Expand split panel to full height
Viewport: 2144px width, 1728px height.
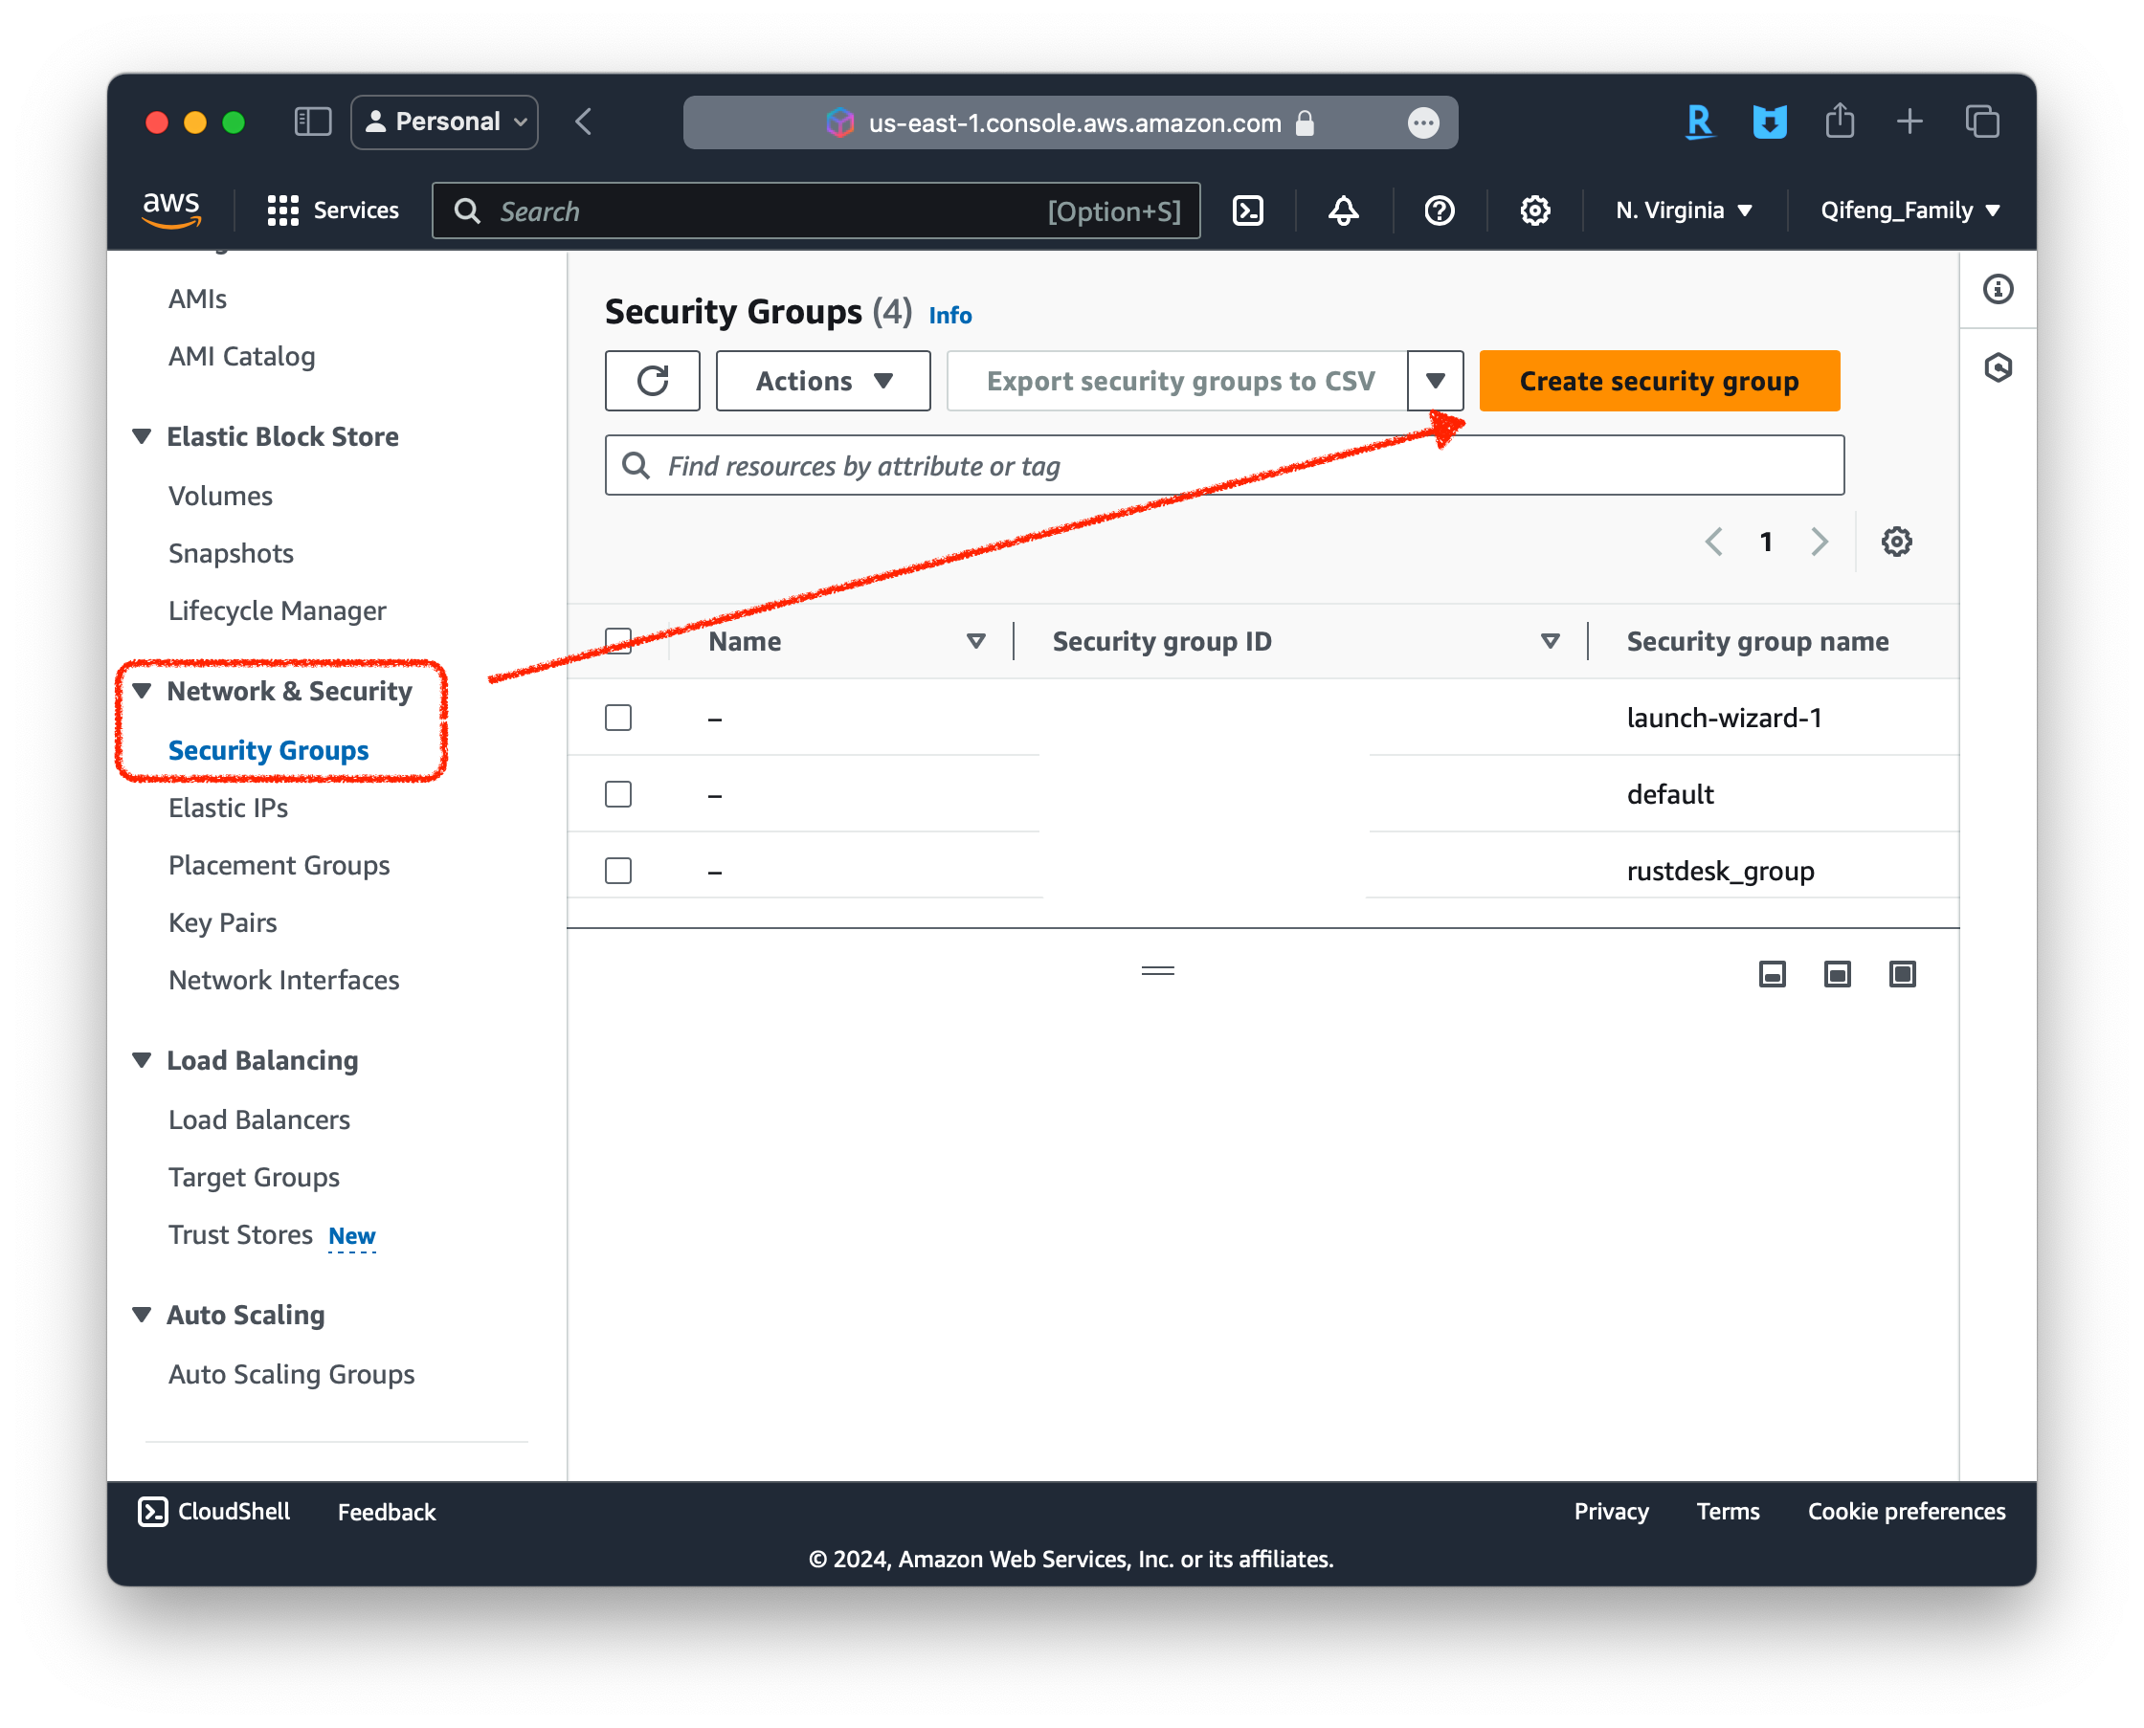click(x=1902, y=973)
